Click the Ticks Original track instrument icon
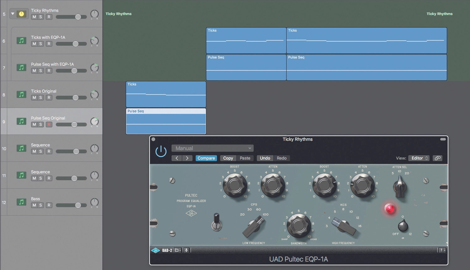This screenshot has width=470, height=270. 21,94
